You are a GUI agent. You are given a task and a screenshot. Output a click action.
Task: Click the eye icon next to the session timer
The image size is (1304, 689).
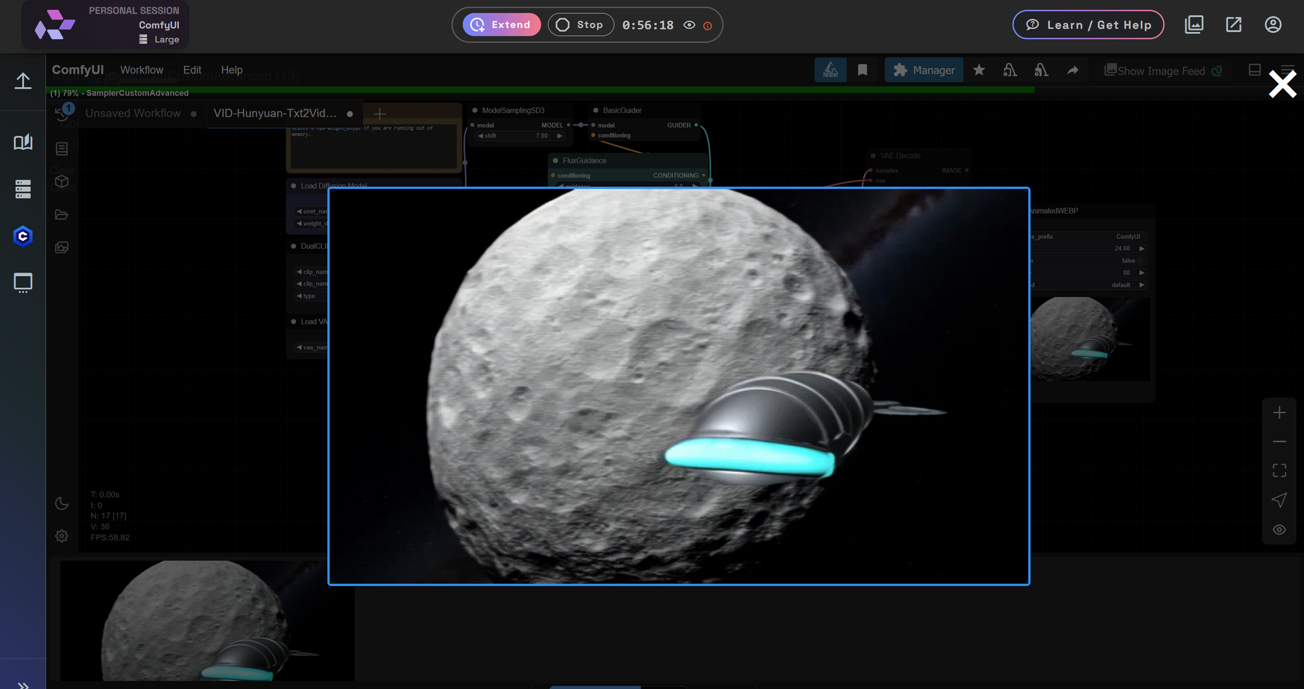point(689,25)
